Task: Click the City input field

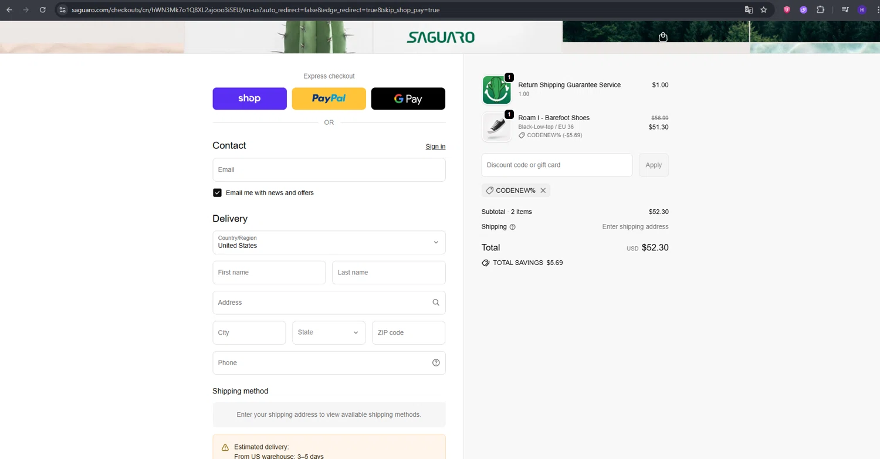Action: tap(249, 332)
